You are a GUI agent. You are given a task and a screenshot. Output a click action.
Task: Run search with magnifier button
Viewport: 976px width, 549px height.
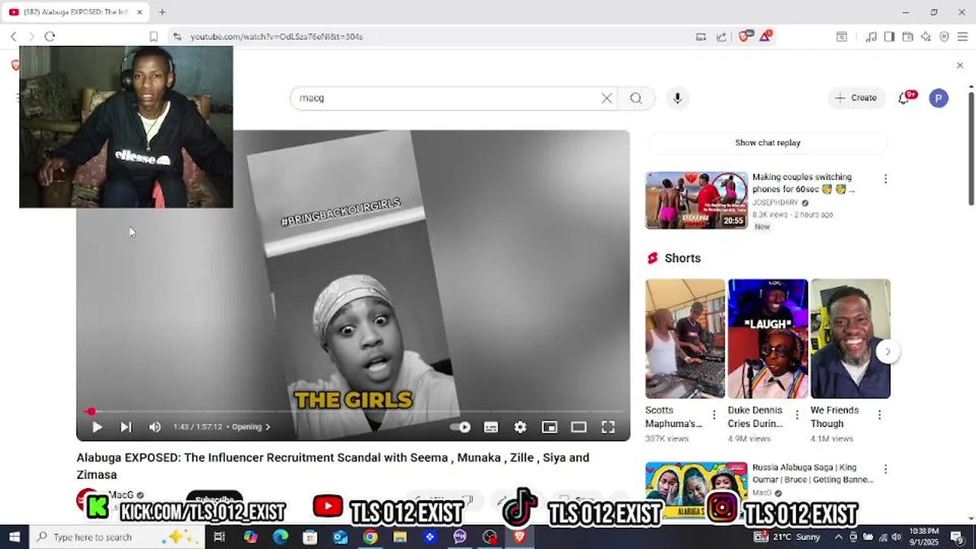click(636, 98)
